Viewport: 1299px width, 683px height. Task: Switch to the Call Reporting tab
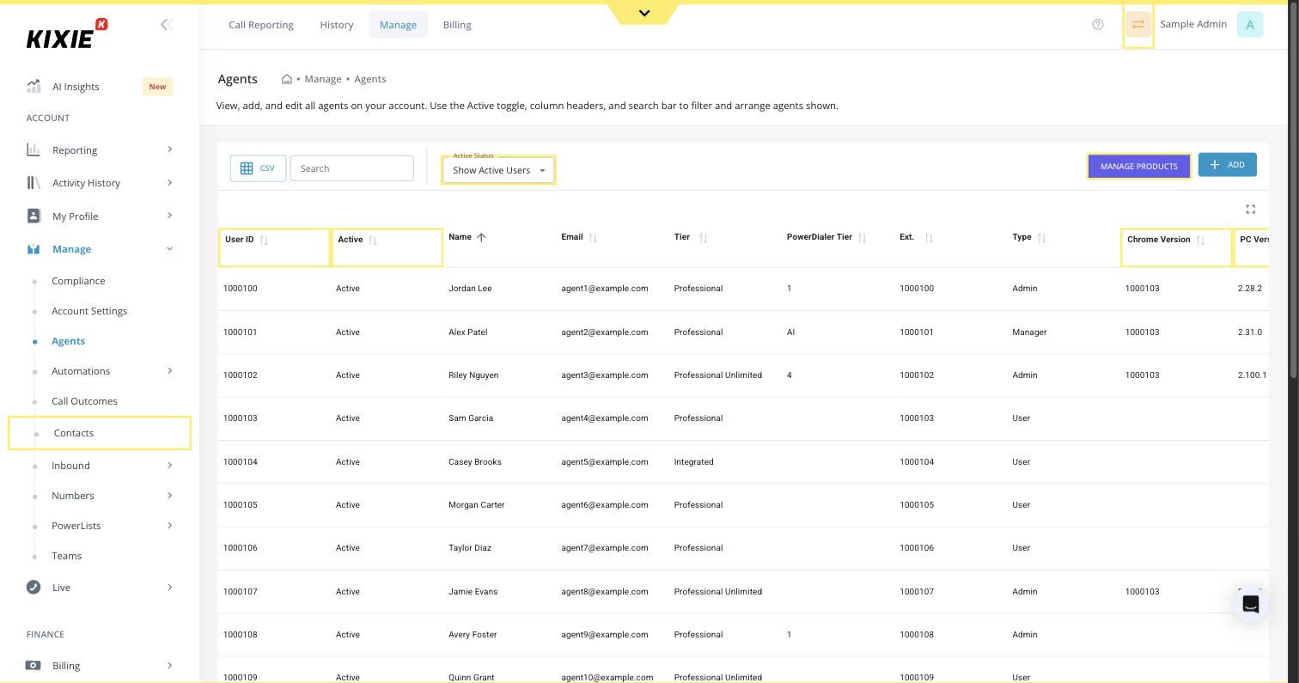pos(261,25)
